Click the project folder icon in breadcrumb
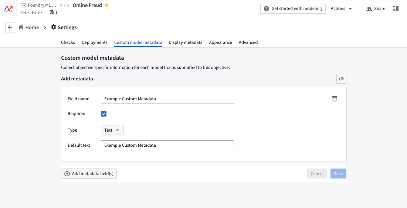 click(23, 5)
